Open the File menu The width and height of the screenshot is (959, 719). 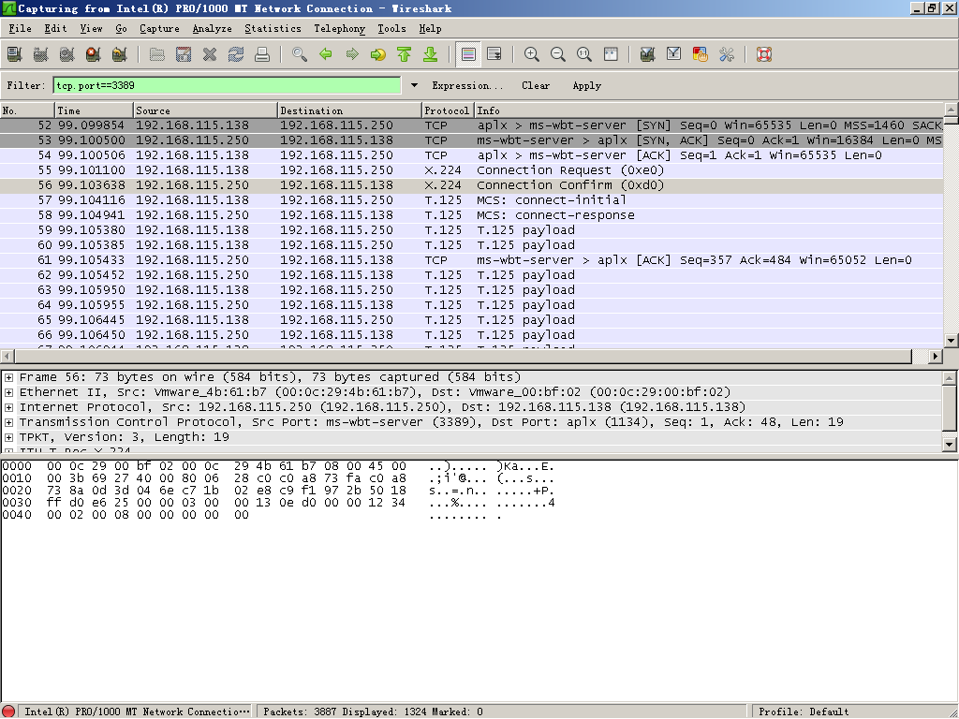[x=21, y=29]
